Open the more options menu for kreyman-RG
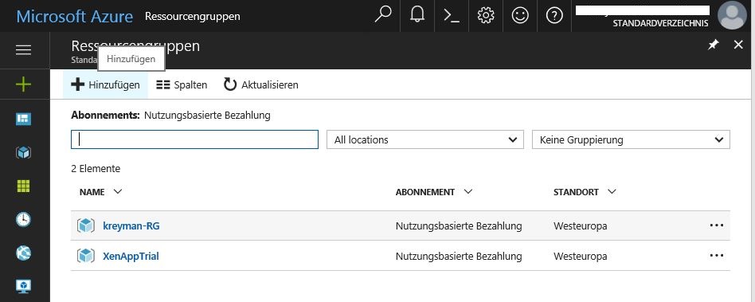 click(717, 225)
